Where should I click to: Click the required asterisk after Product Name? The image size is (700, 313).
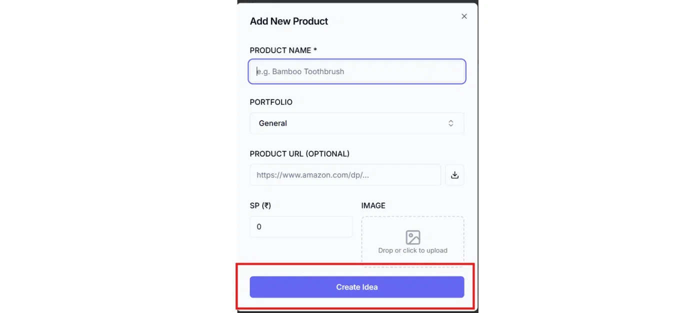click(315, 50)
